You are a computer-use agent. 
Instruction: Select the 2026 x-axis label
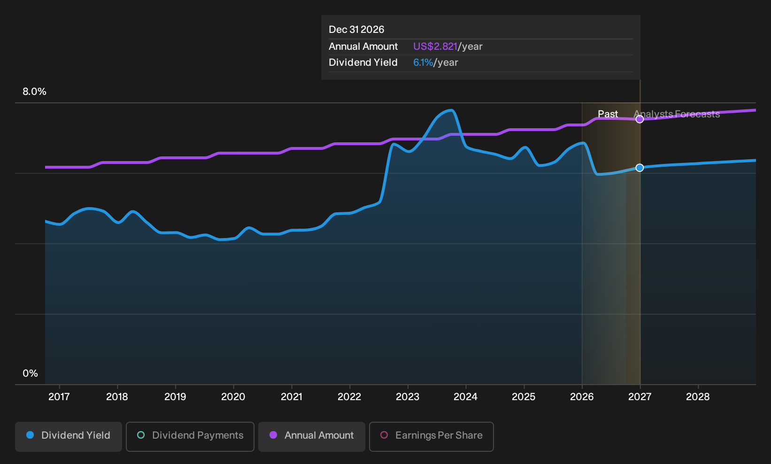(582, 397)
